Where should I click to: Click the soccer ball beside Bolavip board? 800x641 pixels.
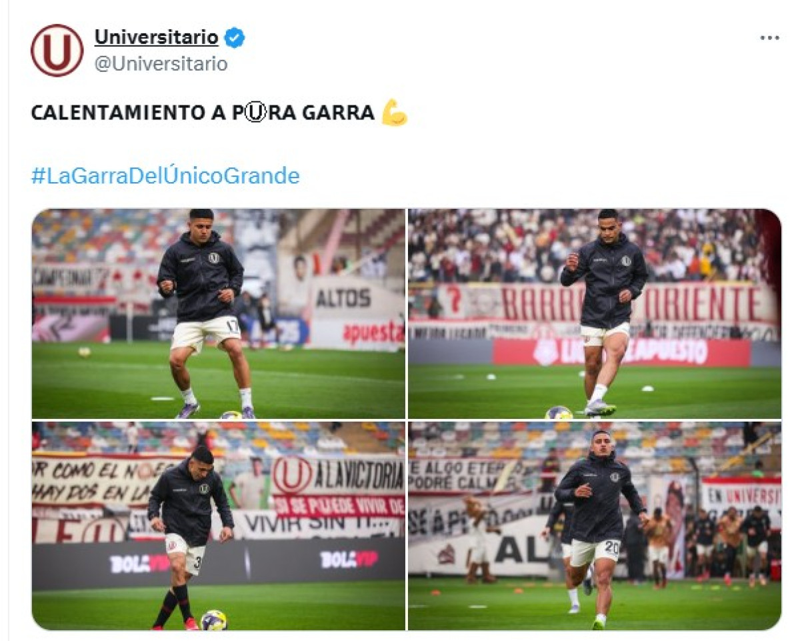point(213,620)
